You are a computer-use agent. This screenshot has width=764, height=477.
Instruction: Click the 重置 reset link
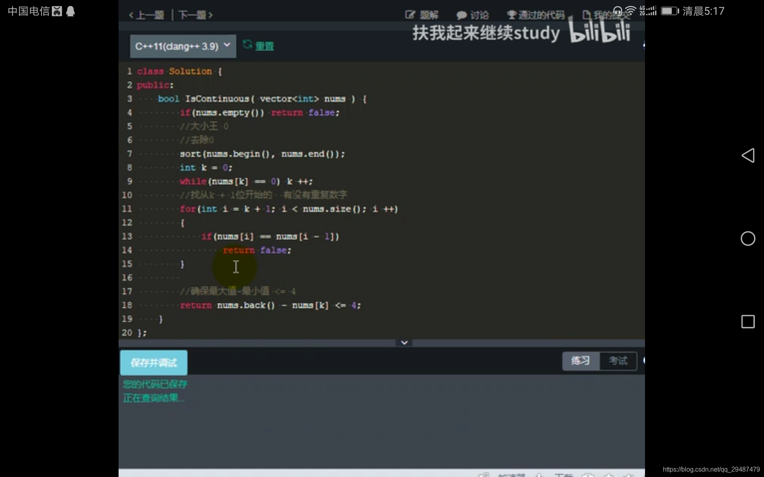click(264, 46)
